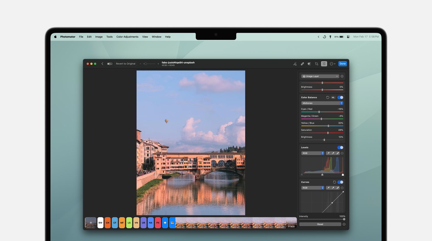Image resolution: width=432 pixels, height=241 pixels.
Task: Pick the Curves gray point eyedropper
Action: 333,188
